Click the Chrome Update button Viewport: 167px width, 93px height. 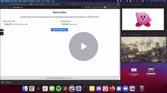(x=116, y=7)
